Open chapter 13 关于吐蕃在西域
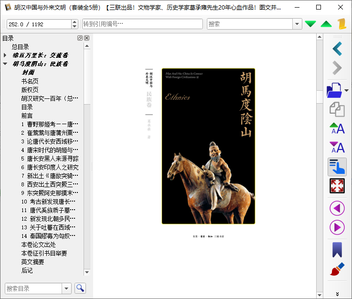This screenshot has width=352, height=299. point(48,227)
